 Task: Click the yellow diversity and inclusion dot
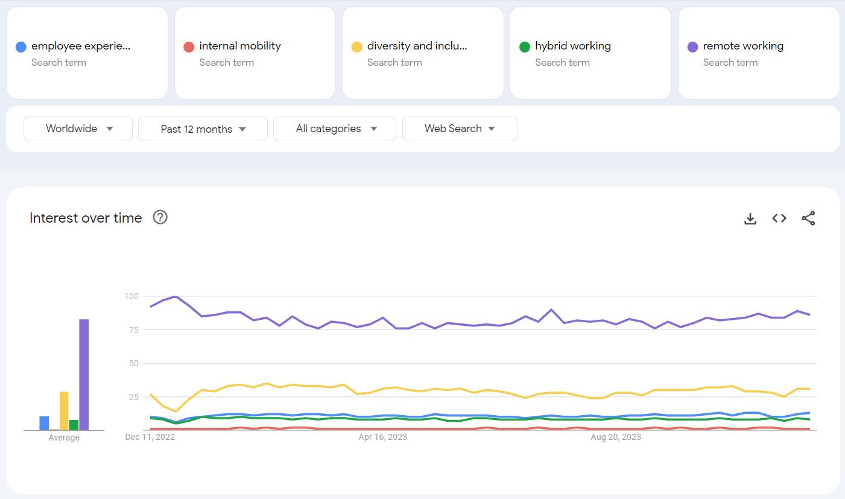tap(356, 47)
